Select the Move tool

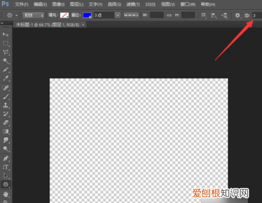[x=6, y=35]
